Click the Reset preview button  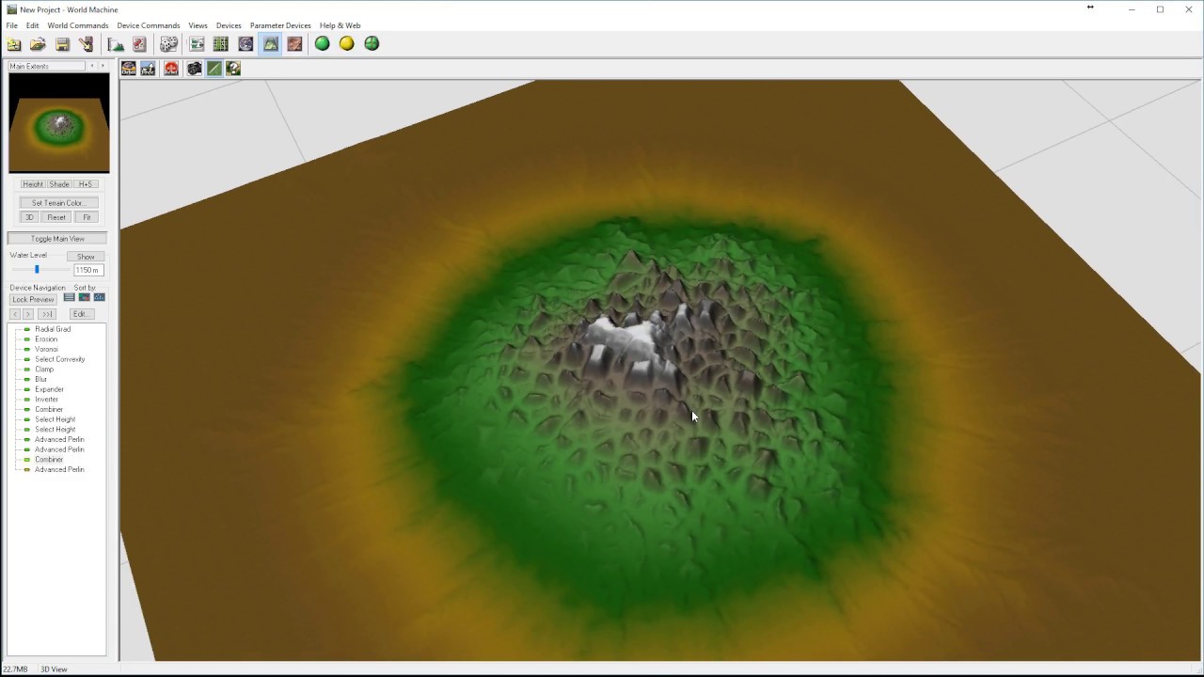[x=56, y=217]
